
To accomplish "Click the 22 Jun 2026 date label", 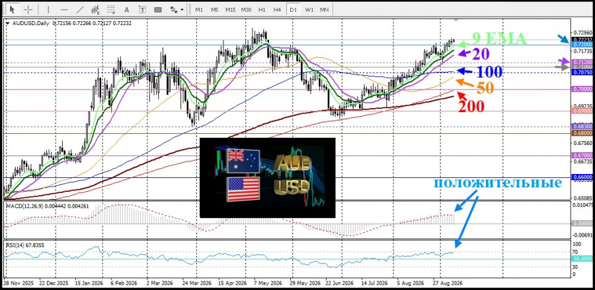I will click(x=339, y=283).
